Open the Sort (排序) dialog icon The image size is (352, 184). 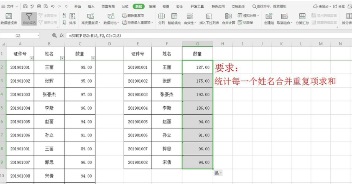(x=72, y=16)
